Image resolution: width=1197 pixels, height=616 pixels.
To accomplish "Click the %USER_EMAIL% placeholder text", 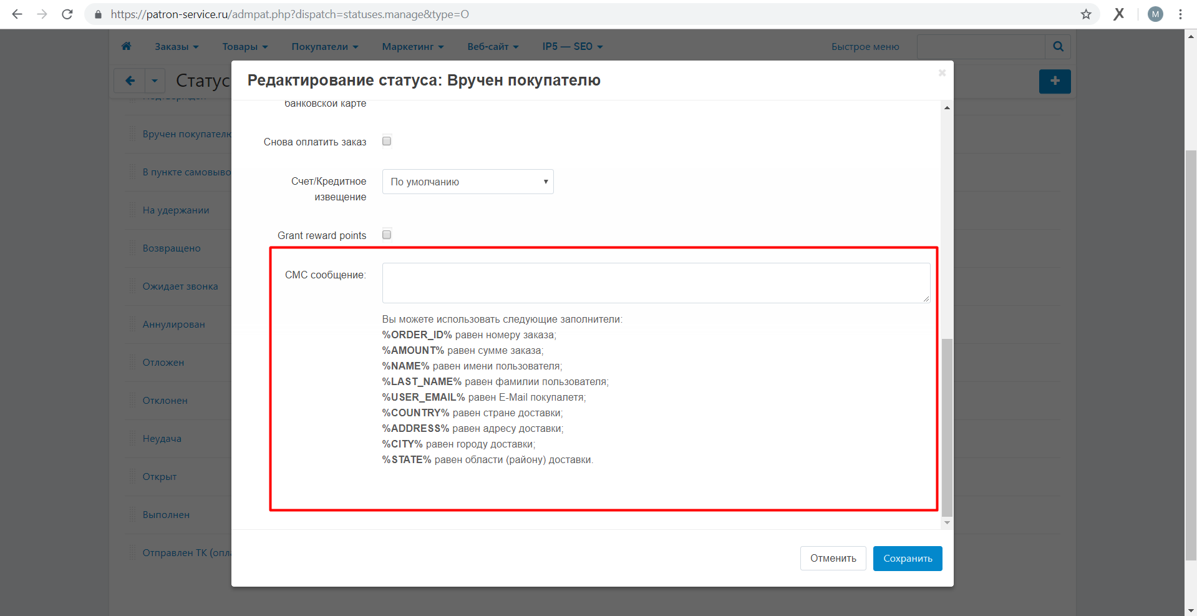I will 424,398.
